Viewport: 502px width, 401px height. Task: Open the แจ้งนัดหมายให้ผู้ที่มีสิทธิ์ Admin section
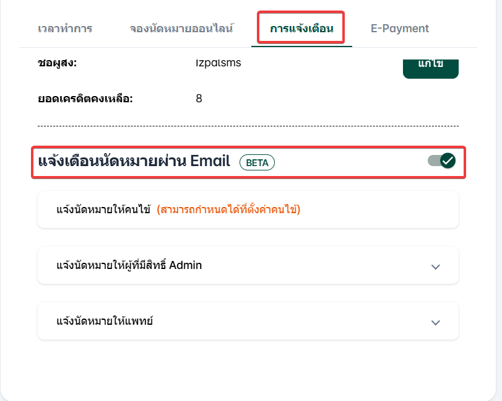pos(129,265)
